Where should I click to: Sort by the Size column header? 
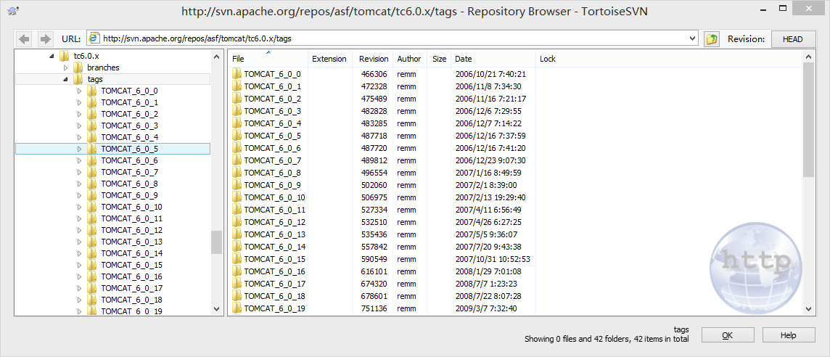click(439, 59)
